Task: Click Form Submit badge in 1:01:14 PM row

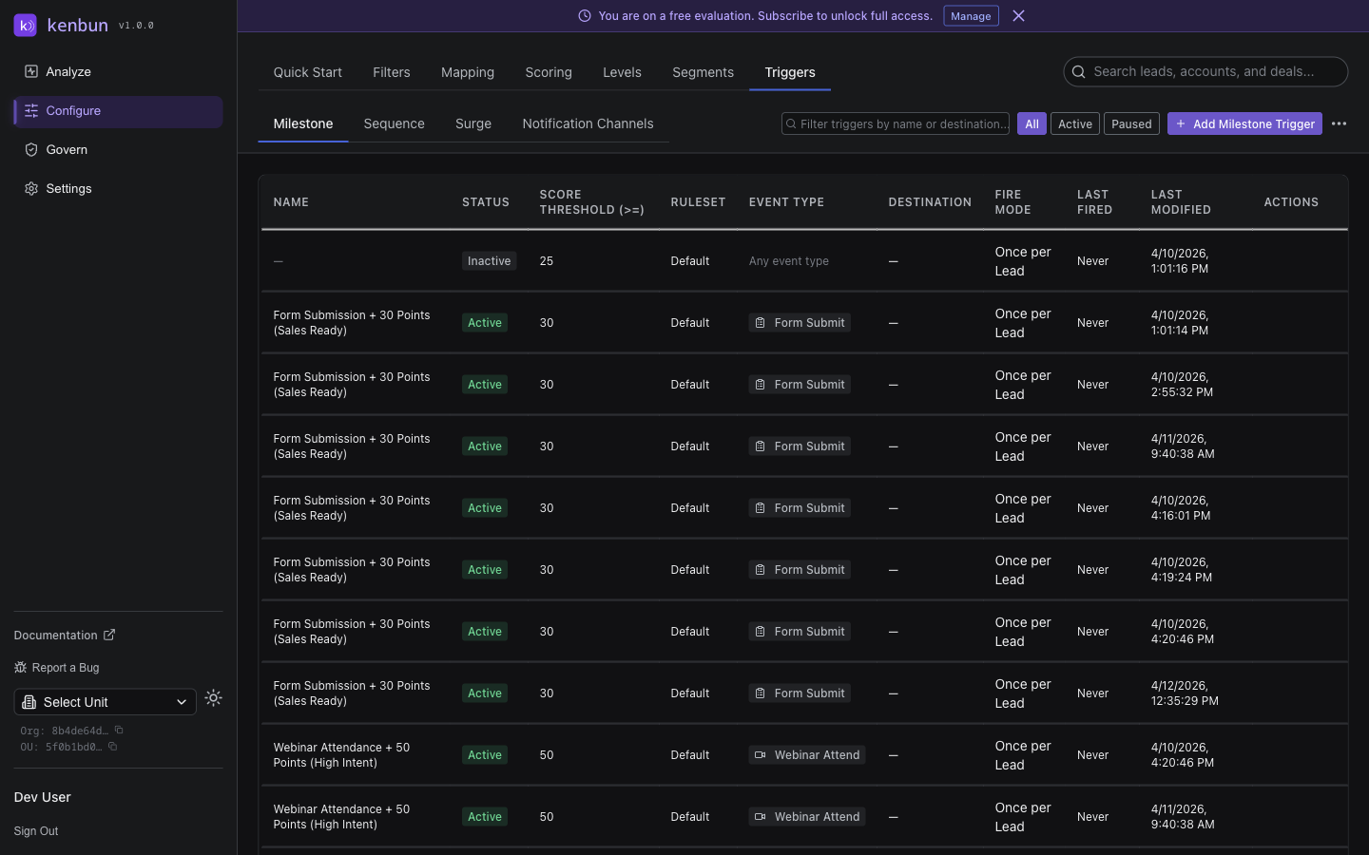Action: (x=800, y=323)
